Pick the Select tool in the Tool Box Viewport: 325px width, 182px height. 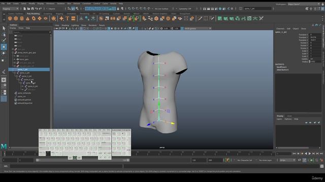pyautogui.click(x=4, y=28)
